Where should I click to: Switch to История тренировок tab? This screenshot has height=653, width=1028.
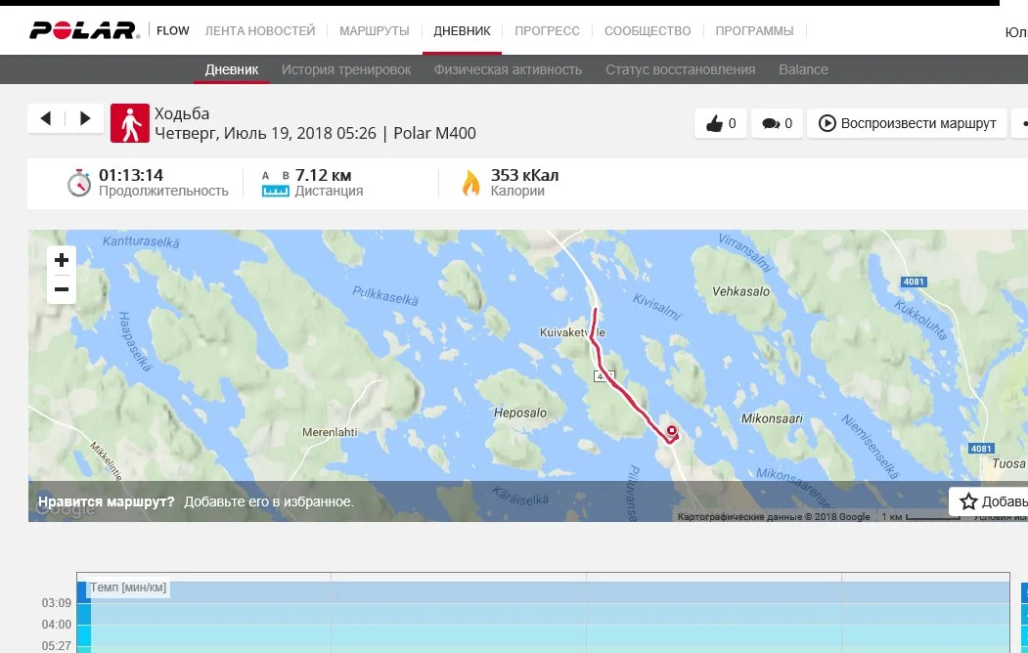coord(346,69)
